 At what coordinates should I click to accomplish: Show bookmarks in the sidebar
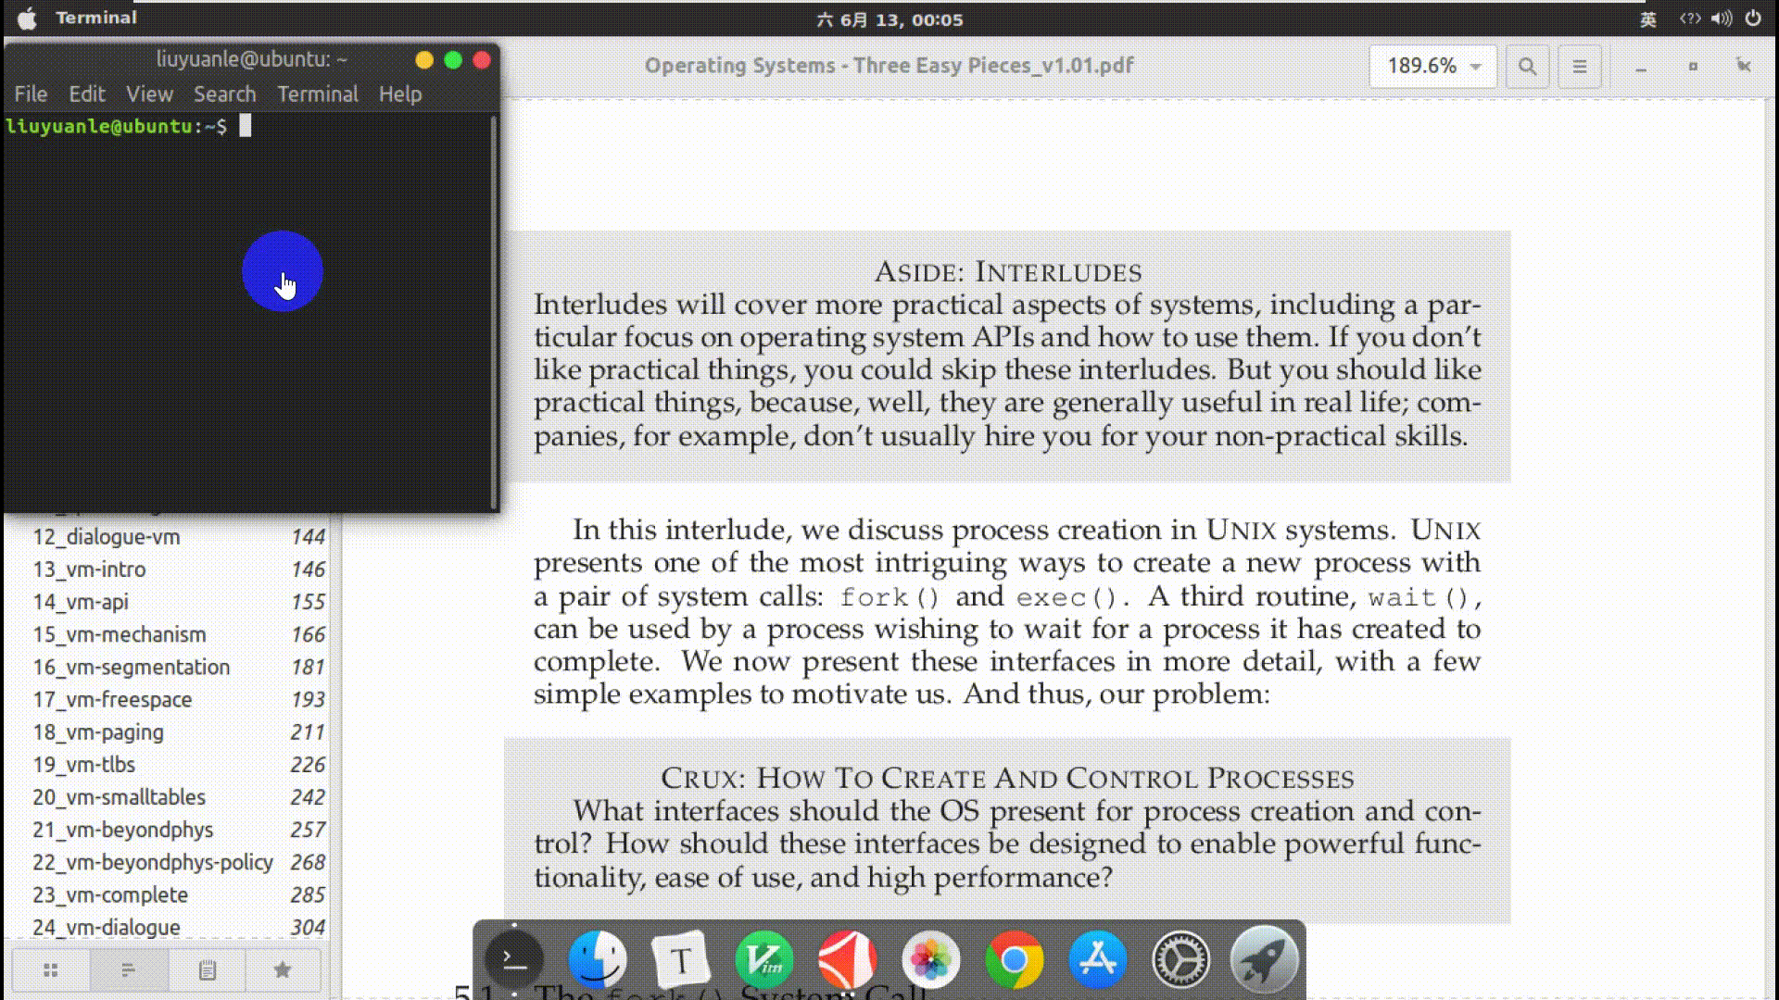[x=283, y=969]
